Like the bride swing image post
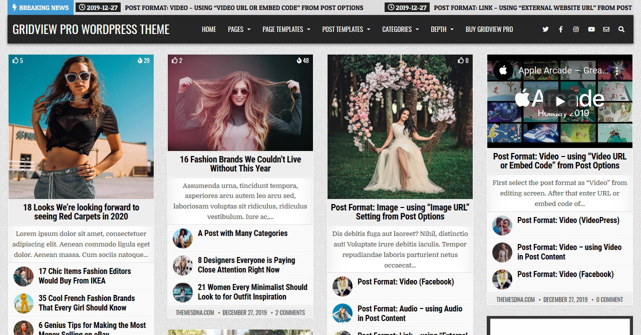Screen dimensions: 641x335 click(461, 60)
